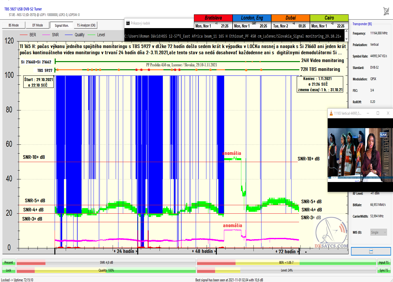393x282 pixels.
Task: Switch to DT Mode tab
Action: click(37, 25)
